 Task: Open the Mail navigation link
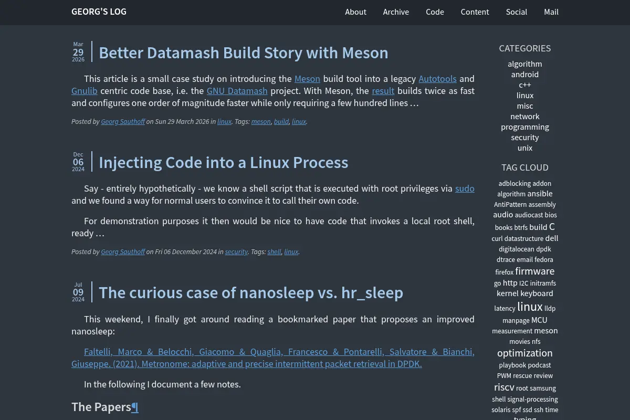tap(551, 12)
